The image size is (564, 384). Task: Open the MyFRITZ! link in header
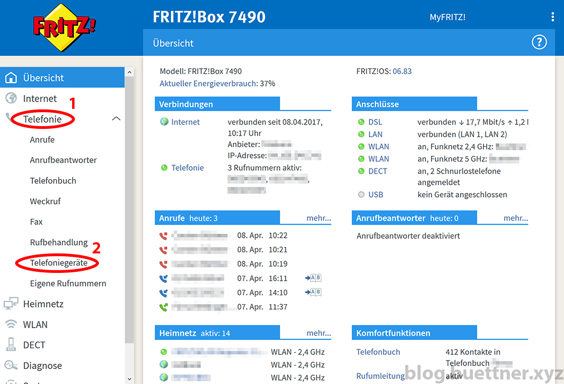coord(448,17)
